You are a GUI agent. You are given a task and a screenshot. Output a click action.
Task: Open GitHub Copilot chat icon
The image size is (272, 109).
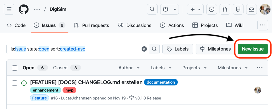click(x=166, y=9)
